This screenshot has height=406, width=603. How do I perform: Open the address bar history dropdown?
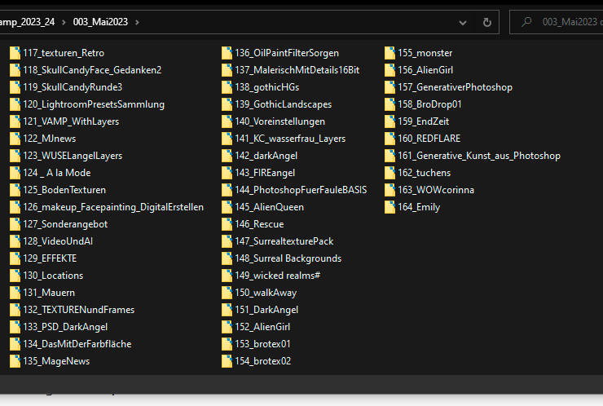coord(462,22)
